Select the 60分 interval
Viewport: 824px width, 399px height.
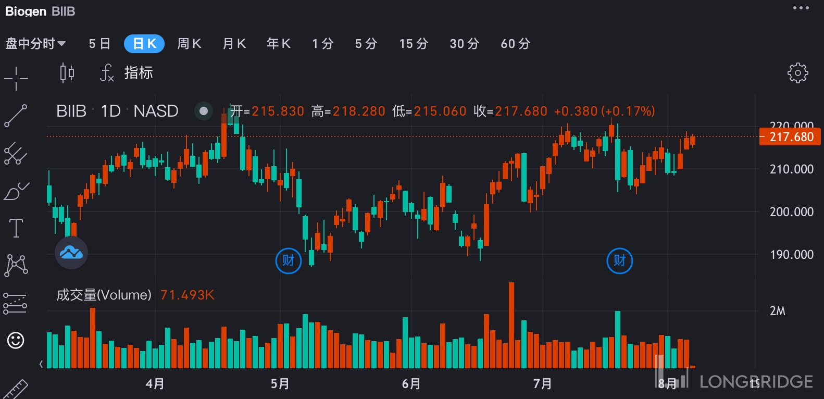[x=516, y=44]
